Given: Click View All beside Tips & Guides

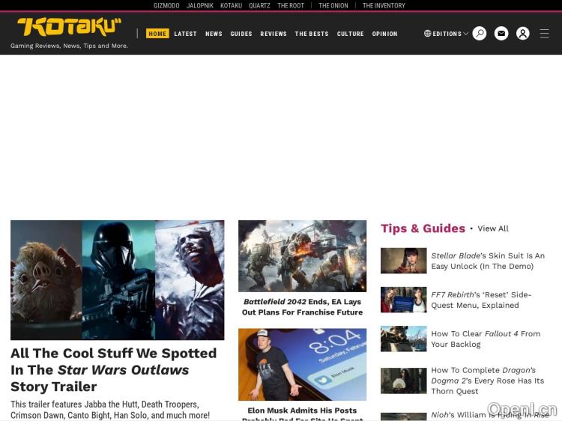Looking at the screenshot, I should tap(493, 228).
